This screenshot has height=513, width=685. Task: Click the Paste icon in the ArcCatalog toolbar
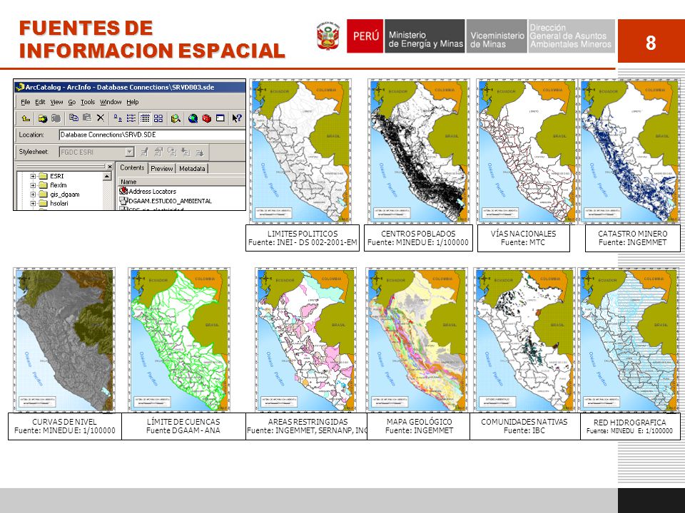[87, 118]
